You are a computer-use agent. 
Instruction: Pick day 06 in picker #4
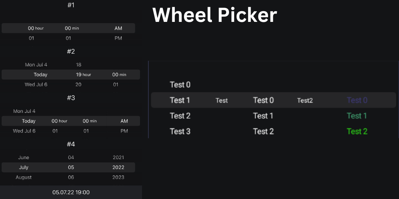(71, 178)
